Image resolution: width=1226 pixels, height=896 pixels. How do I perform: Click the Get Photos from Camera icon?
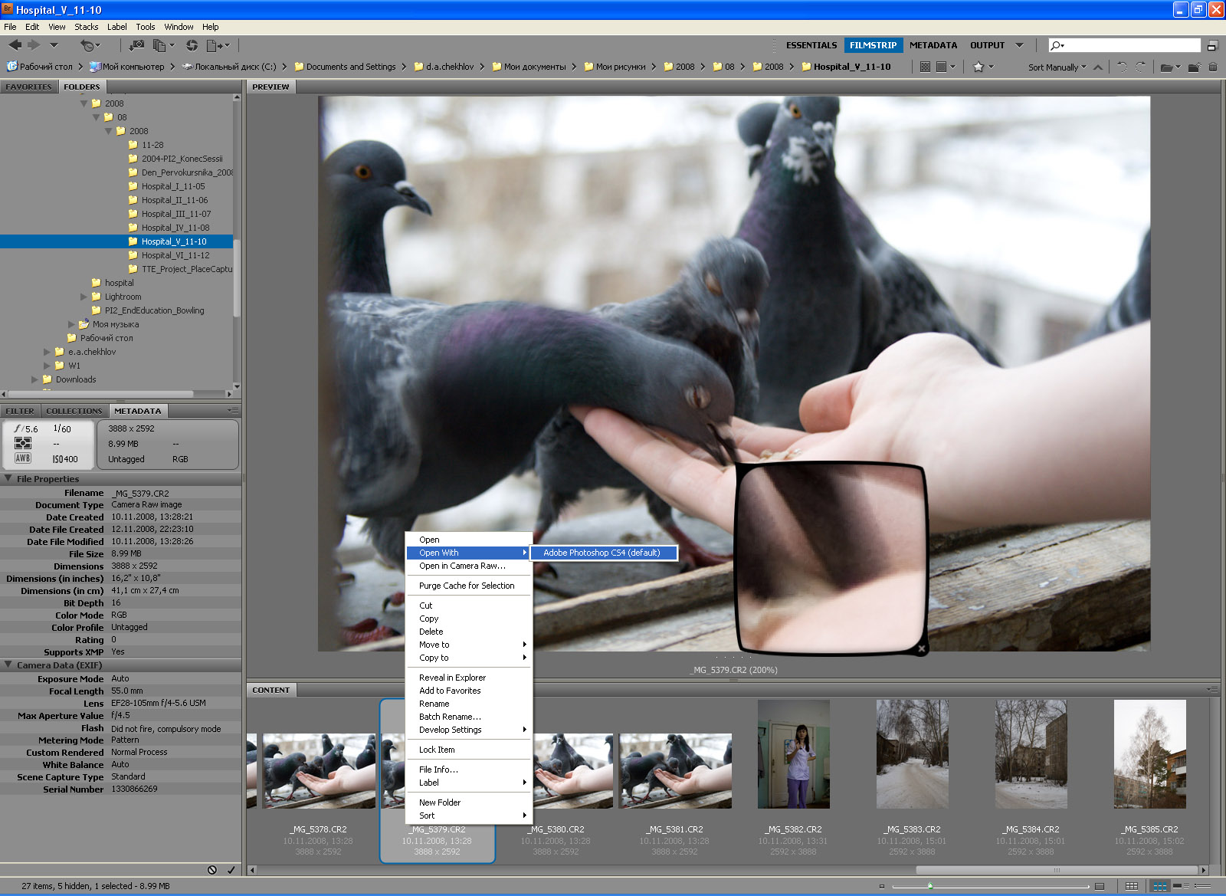(136, 45)
